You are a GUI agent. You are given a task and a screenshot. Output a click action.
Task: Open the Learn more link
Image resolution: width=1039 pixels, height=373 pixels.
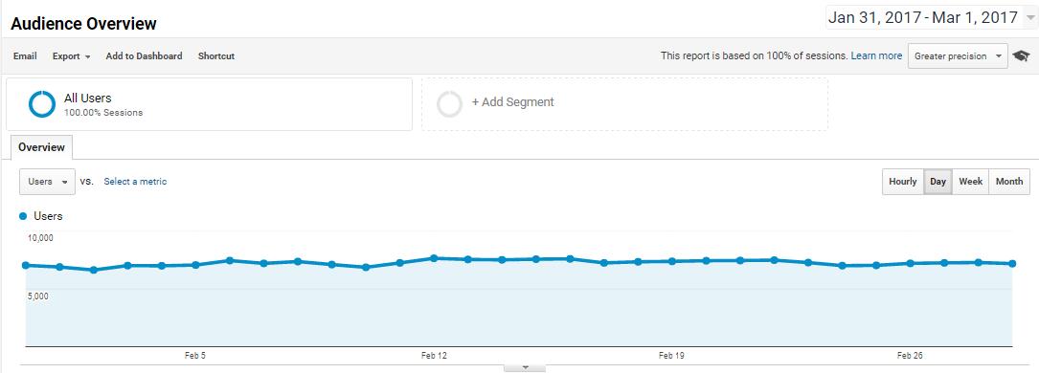(876, 56)
